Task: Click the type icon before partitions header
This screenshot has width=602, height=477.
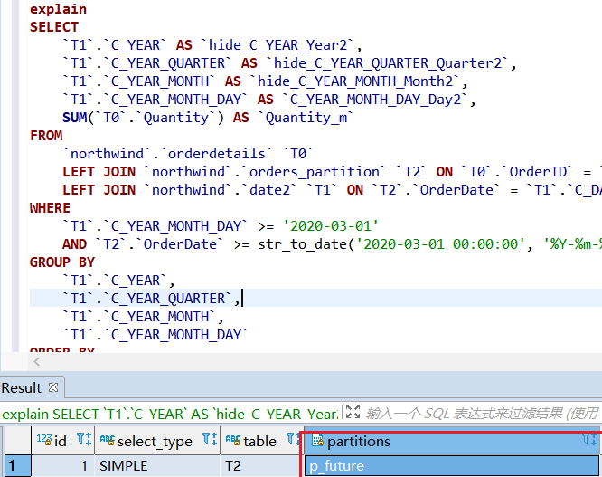Action: point(317,440)
